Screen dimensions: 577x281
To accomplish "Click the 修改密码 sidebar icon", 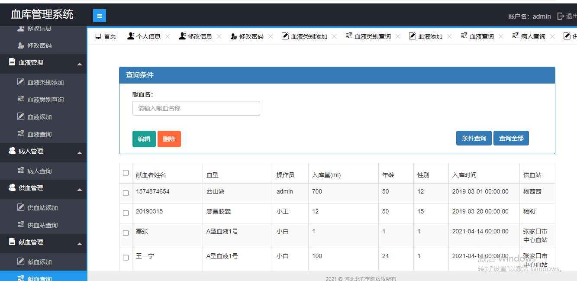I will pos(21,45).
